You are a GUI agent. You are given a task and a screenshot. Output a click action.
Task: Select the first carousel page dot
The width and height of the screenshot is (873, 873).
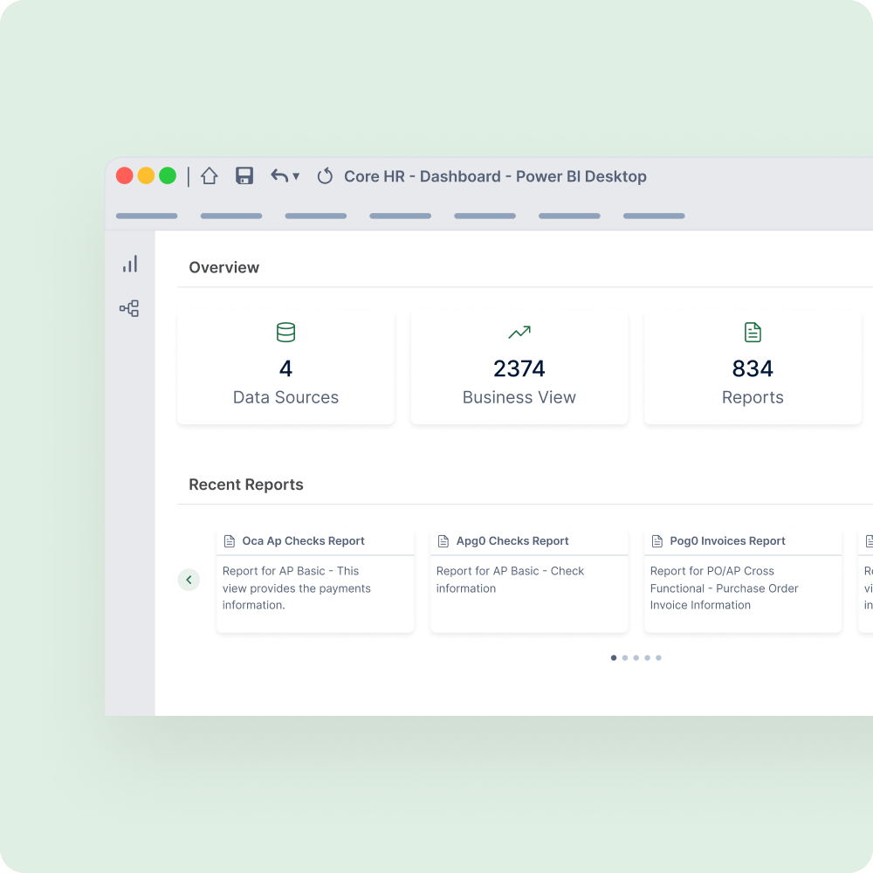point(614,657)
